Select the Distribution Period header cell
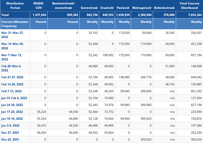 pyautogui.click(x=12, y=5)
